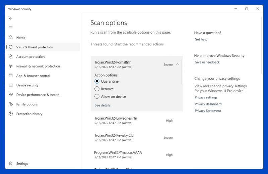Click the Trojan:Win32/Pomal!rfn threat name
Screen dimensions: 268x174
click(x=113, y=62)
